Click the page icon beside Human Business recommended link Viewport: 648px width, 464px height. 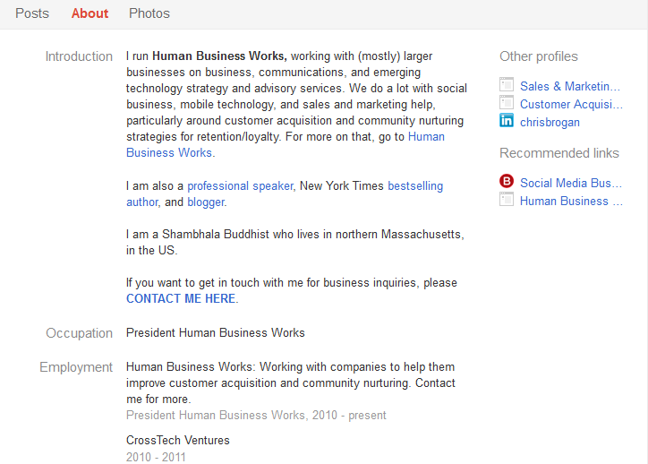[507, 201]
